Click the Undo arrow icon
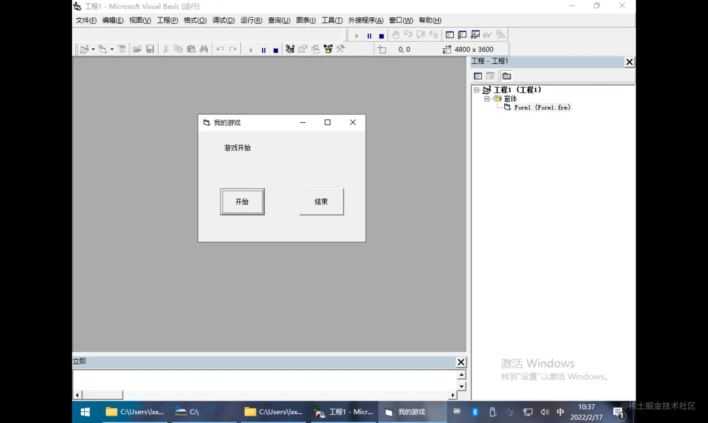Viewport: 708px width, 423px height. (220, 49)
